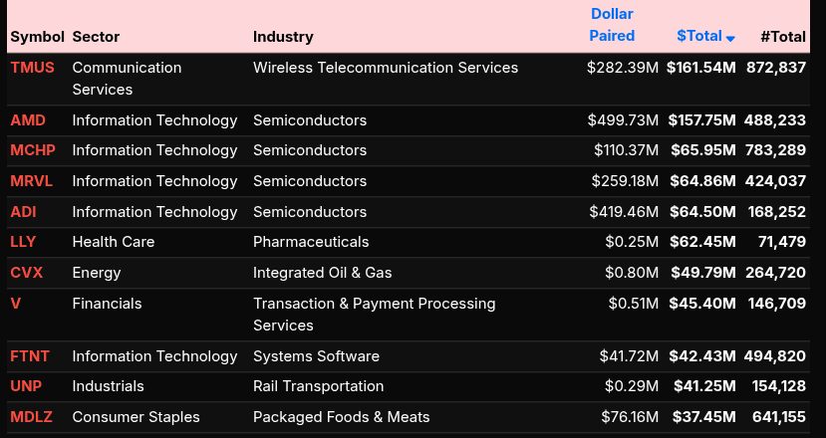Image resolution: width=826 pixels, height=438 pixels.
Task: Click the Pharmaceuticals industry cell
Action: pos(311,242)
